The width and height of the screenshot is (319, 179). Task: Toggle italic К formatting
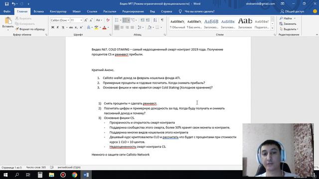click(x=58, y=27)
